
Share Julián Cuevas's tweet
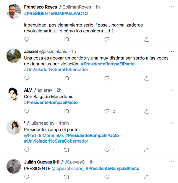147,177
